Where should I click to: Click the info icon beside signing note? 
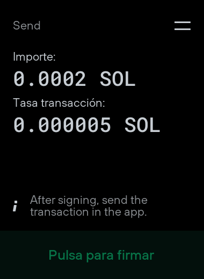coord(15,206)
